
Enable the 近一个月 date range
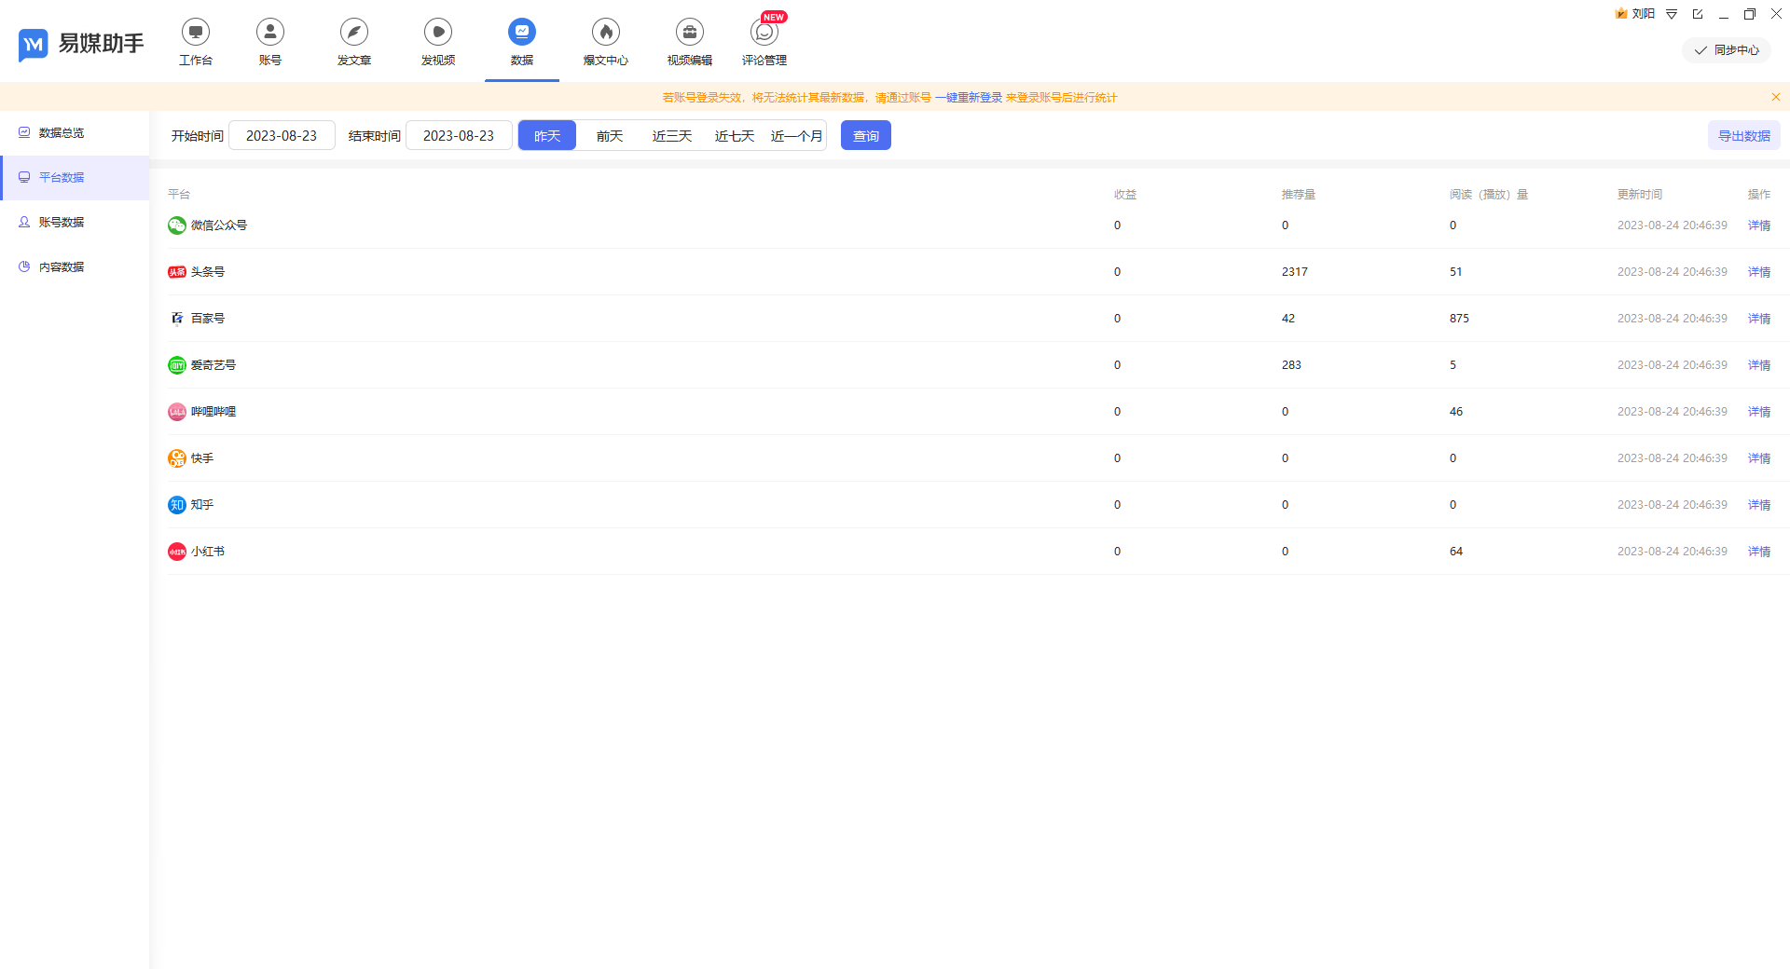click(795, 134)
